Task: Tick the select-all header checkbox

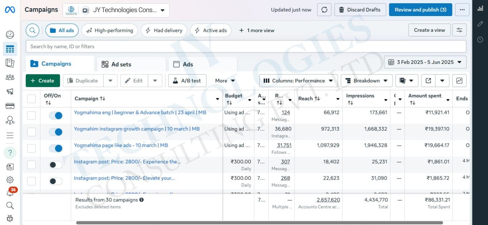Action: (31, 99)
